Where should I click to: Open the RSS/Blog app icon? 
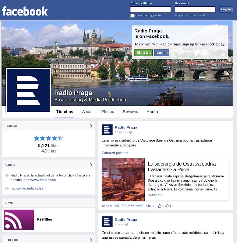pos(19,220)
